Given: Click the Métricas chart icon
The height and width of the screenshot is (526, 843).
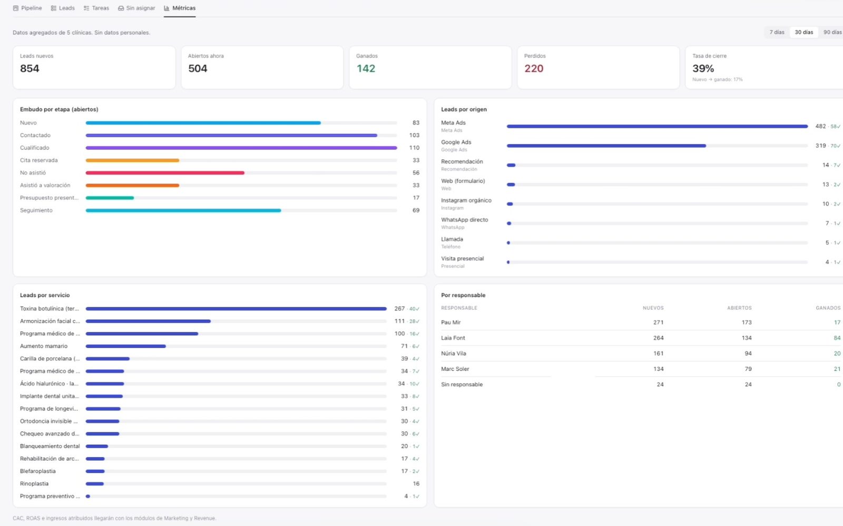Looking at the screenshot, I should click(x=166, y=8).
